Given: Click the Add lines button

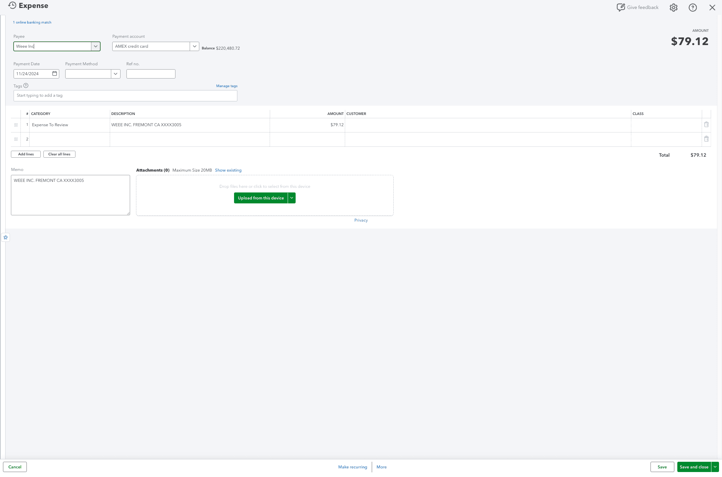Looking at the screenshot, I should [x=25, y=154].
